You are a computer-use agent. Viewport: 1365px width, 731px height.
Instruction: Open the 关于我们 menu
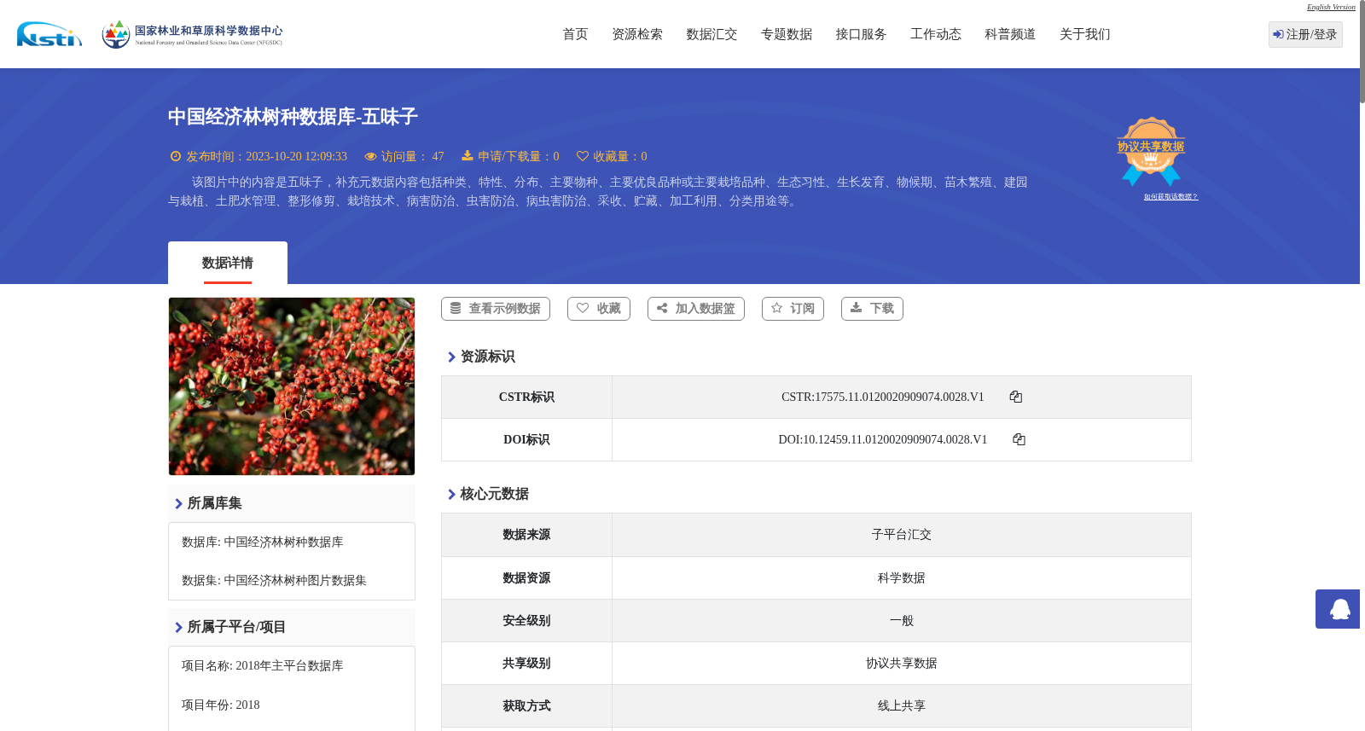[1085, 34]
